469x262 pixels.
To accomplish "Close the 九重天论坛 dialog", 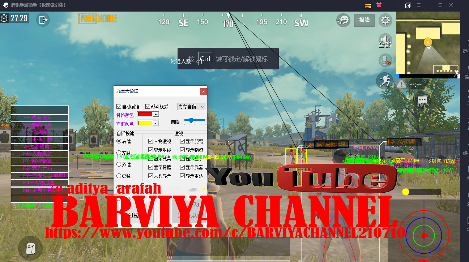I will pos(203,91).
